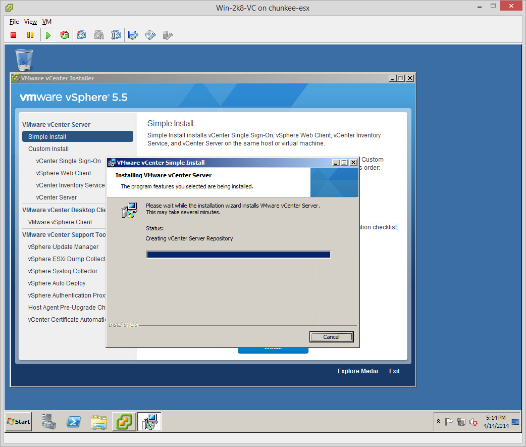Open the File menu
Screen dimensions: 526x447
[x=14, y=22]
